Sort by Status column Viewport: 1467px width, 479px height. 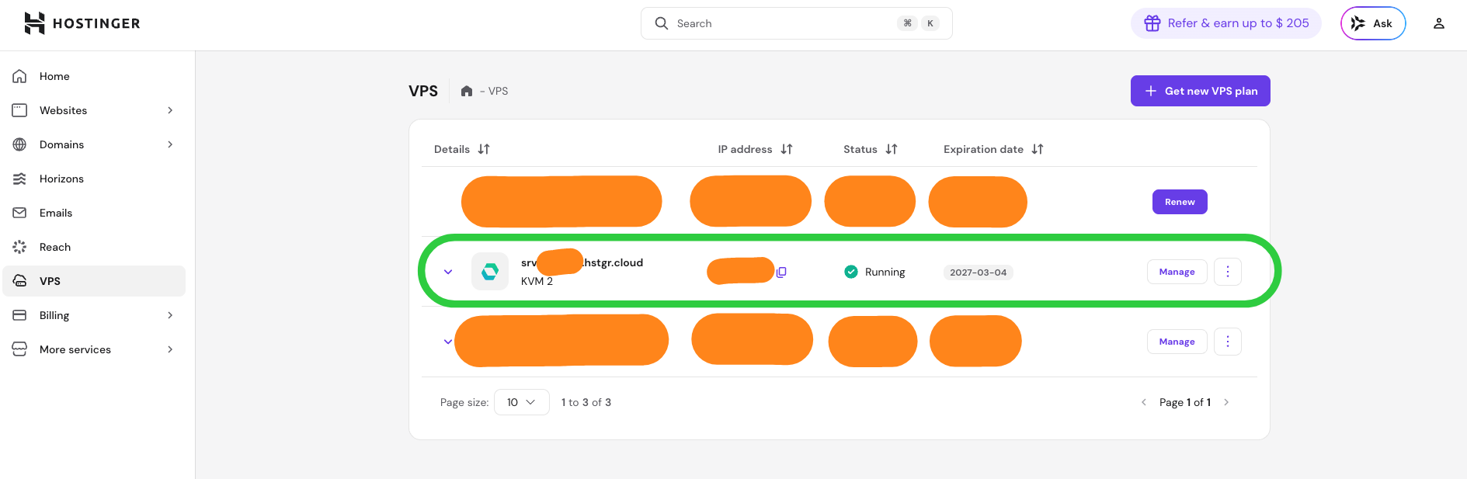pyautogui.click(x=870, y=149)
